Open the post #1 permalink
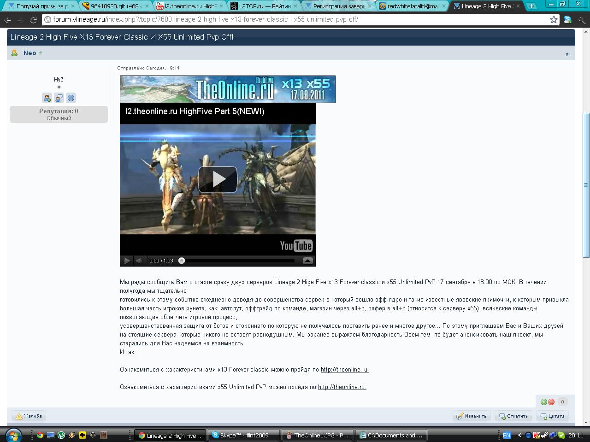 click(x=568, y=54)
